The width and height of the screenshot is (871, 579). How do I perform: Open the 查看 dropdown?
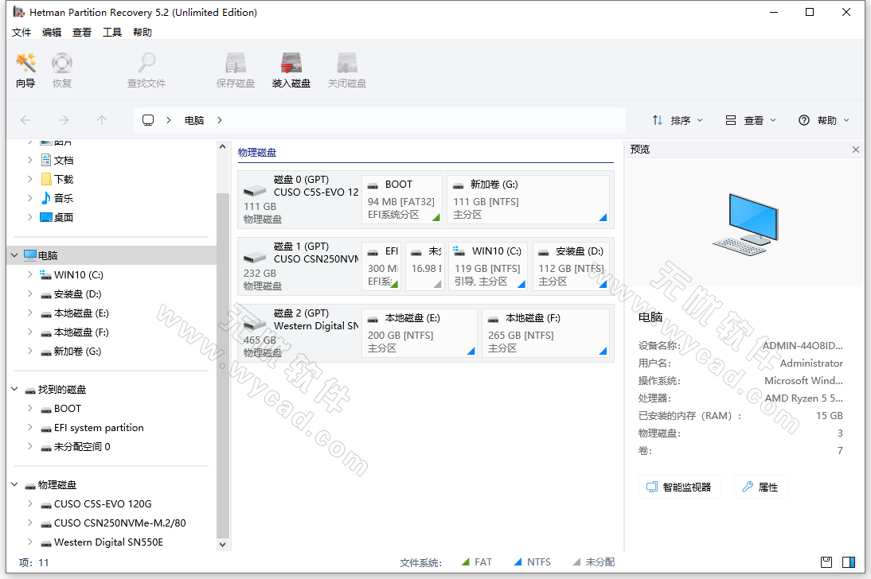click(x=752, y=119)
